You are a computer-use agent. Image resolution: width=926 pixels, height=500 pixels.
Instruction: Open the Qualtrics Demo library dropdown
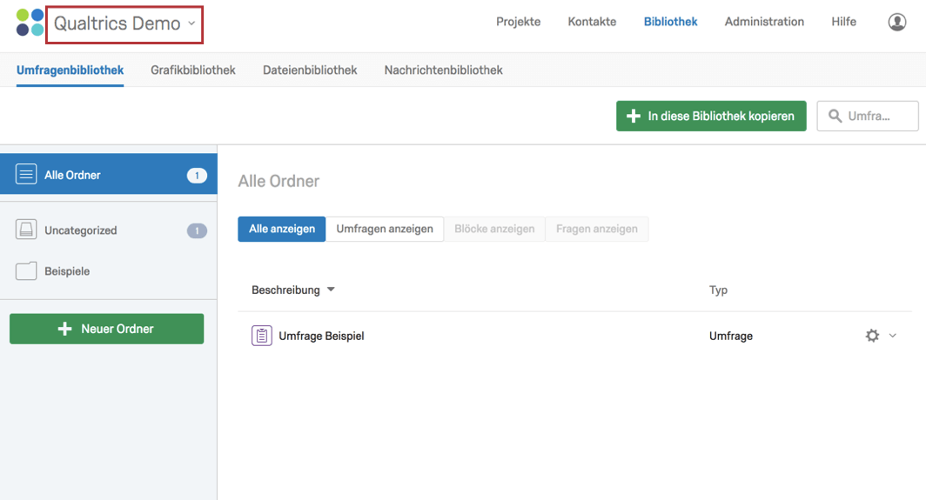(x=124, y=24)
